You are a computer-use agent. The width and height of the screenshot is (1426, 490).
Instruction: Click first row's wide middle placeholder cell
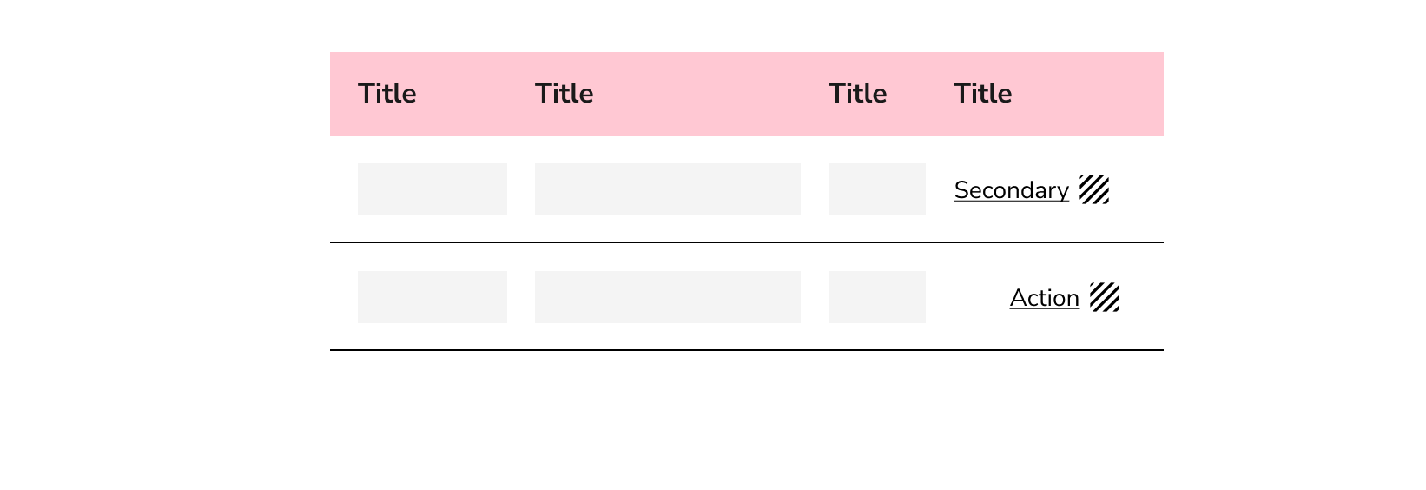coord(668,189)
